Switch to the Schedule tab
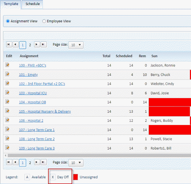 [x=32, y=4]
